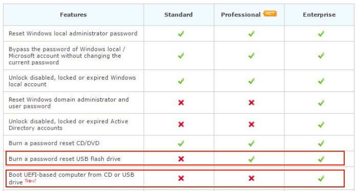Click Standard checkmark for local administrator password reset
Screen dimensions: 358x191
[181, 34]
